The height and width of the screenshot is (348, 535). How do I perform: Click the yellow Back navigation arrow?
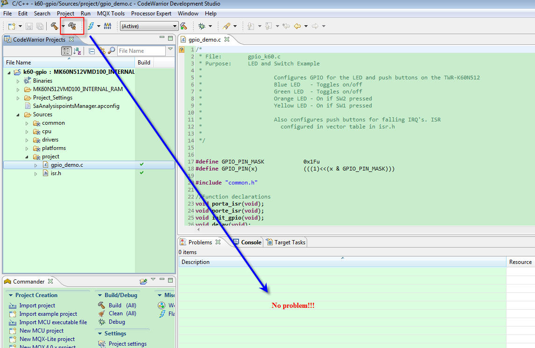297,26
